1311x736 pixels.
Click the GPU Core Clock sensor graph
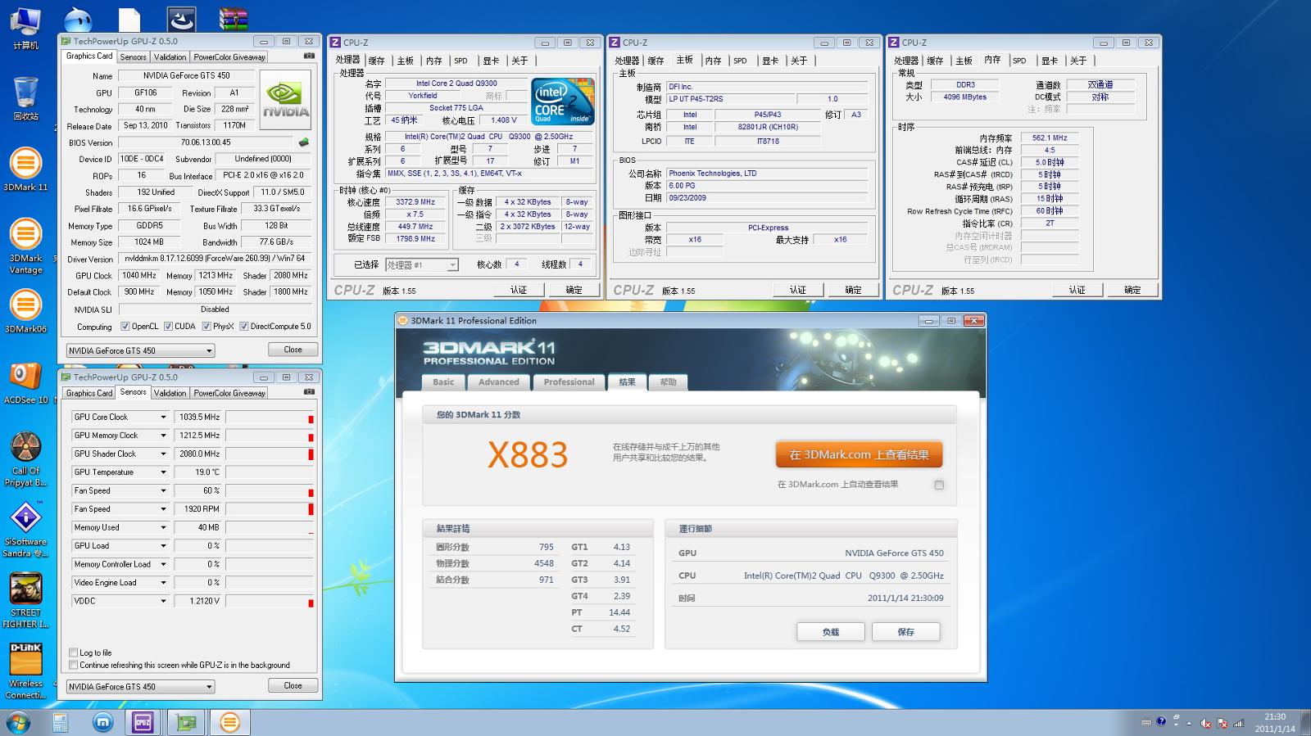click(270, 417)
